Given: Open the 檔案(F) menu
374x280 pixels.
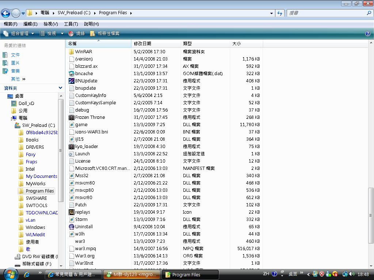Looking at the screenshot, I should click(x=11, y=24).
